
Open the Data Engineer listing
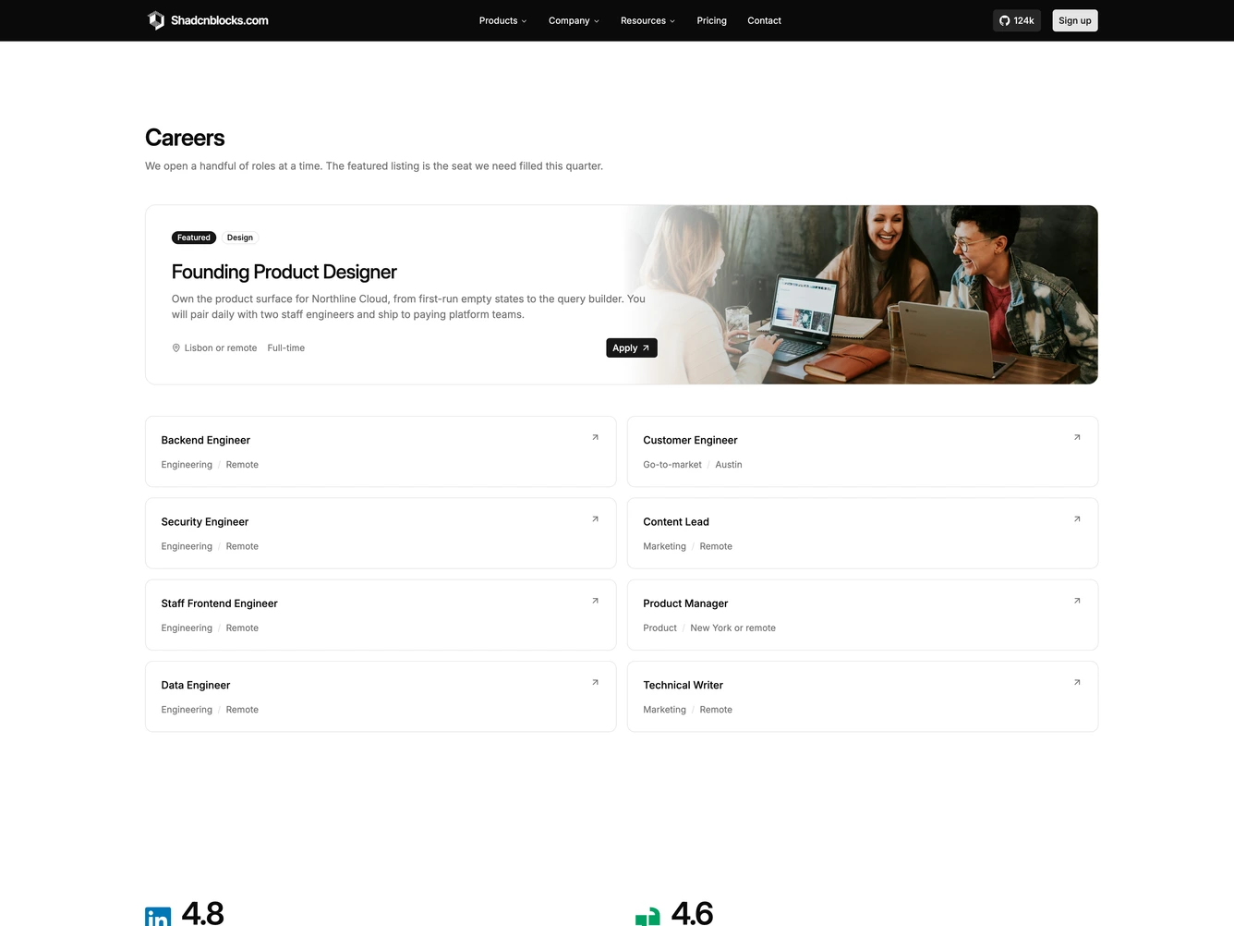coord(381,697)
